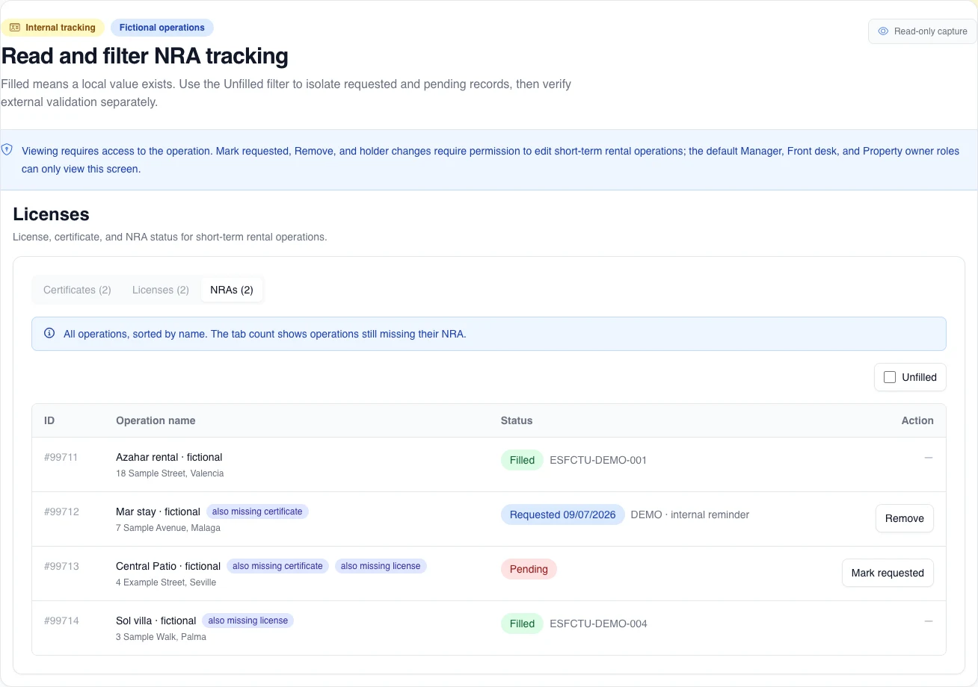Open the Licenses (2) tab
The width and height of the screenshot is (978, 687).
point(161,290)
